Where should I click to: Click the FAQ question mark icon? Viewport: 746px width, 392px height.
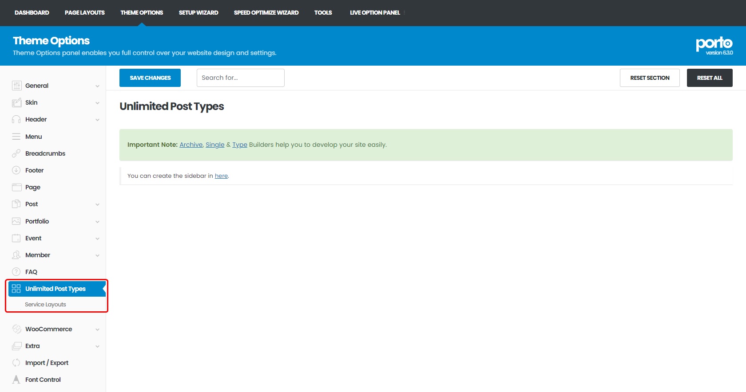pyautogui.click(x=16, y=272)
